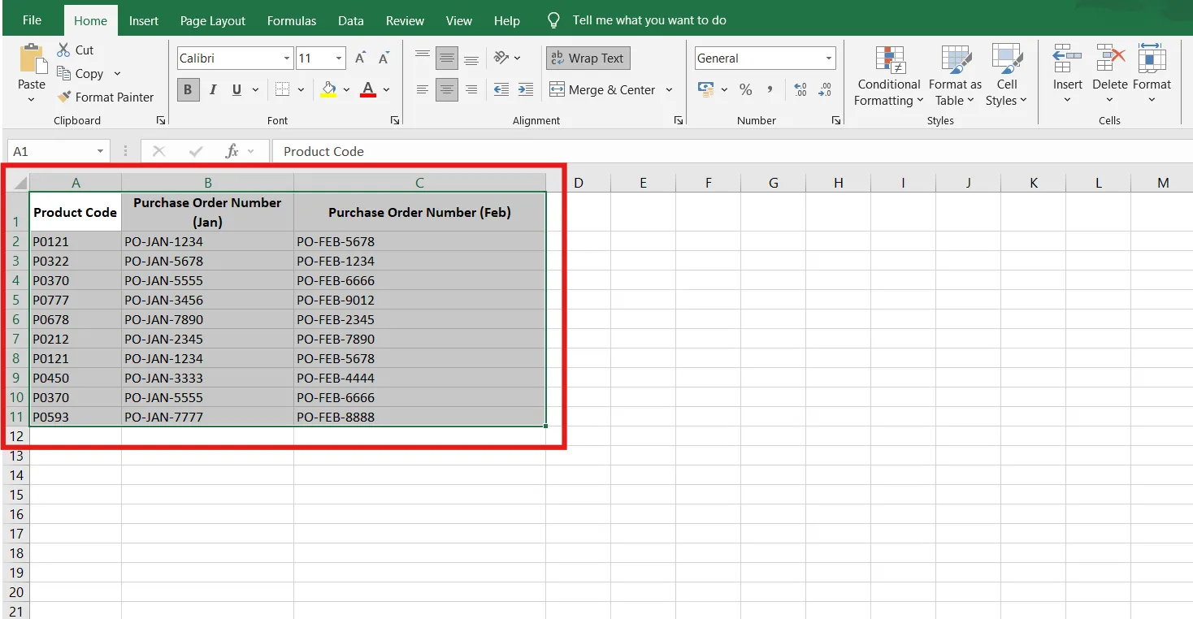This screenshot has width=1193, height=619.
Task: Switch to the Data tab
Action: coord(351,21)
